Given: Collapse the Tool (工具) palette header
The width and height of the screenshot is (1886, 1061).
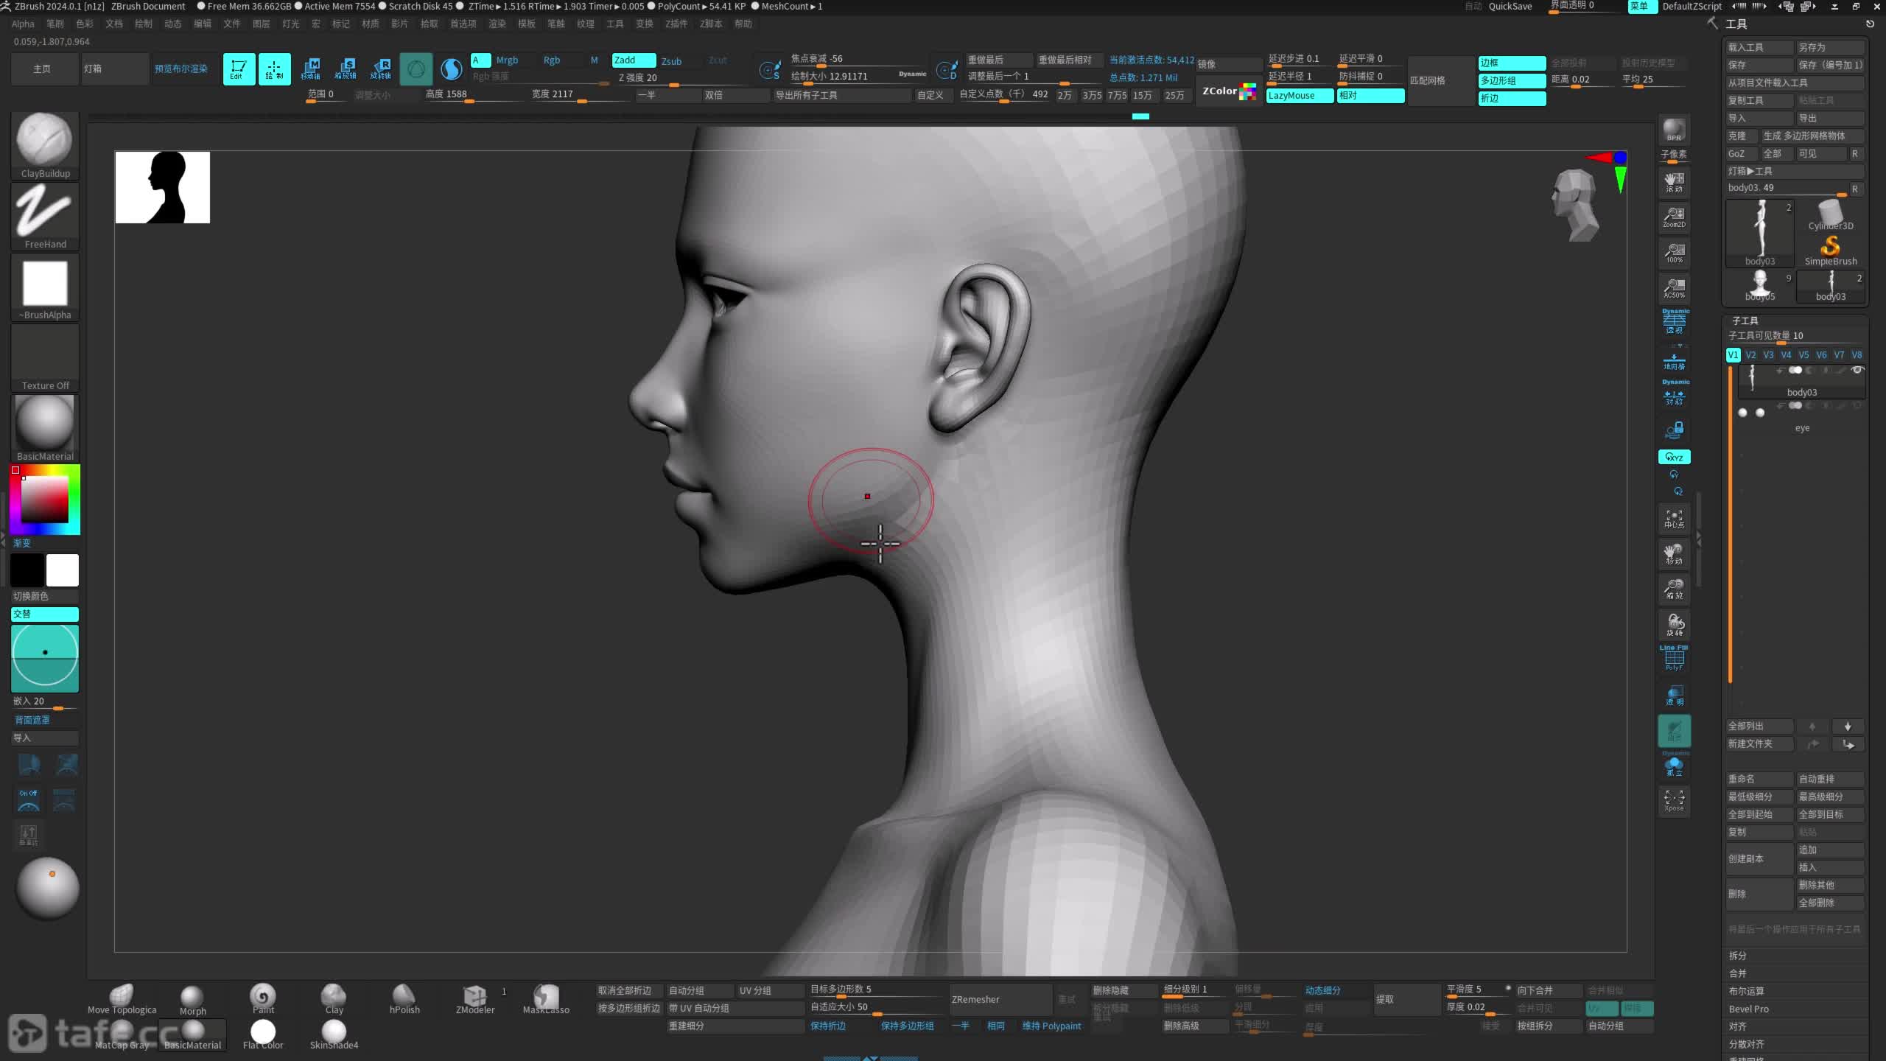Looking at the screenshot, I should pyautogui.click(x=1736, y=24).
